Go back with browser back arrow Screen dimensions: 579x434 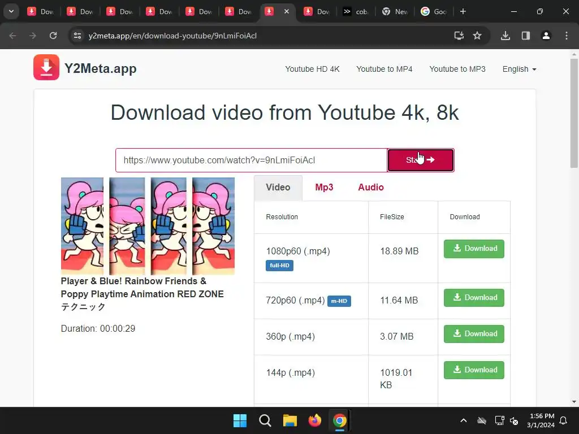pyautogui.click(x=12, y=36)
